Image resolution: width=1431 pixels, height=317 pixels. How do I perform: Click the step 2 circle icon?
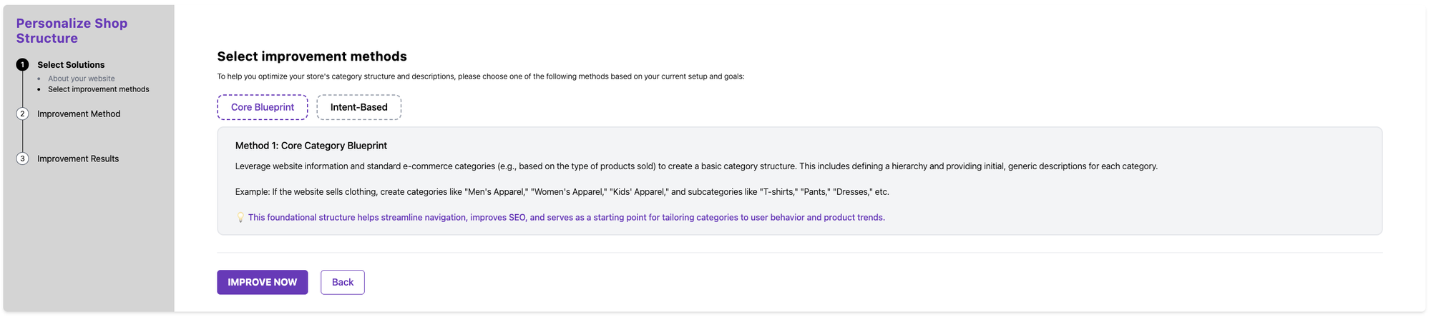pyautogui.click(x=22, y=114)
